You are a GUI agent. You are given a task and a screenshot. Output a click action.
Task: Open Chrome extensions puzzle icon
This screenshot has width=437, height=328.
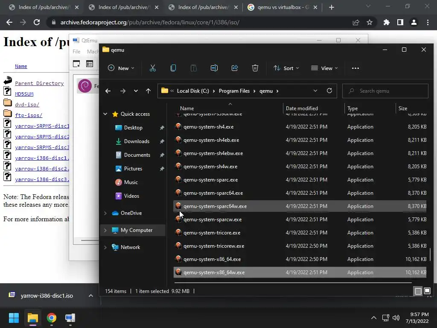point(386,22)
